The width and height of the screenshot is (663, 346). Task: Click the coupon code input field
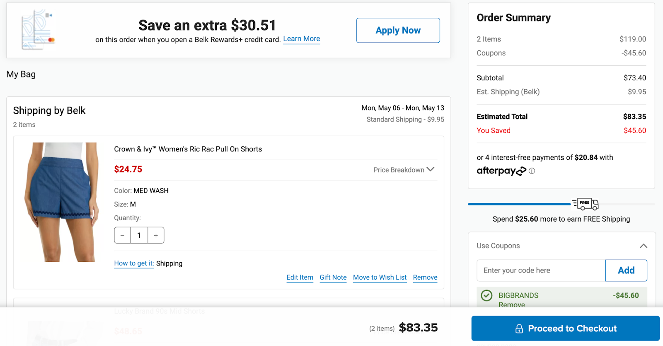pyautogui.click(x=541, y=270)
